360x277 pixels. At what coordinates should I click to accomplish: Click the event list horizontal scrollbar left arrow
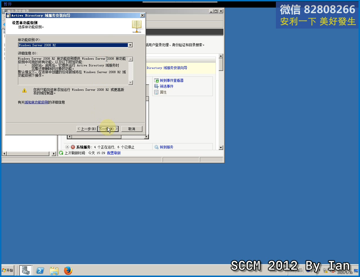coord(70,137)
